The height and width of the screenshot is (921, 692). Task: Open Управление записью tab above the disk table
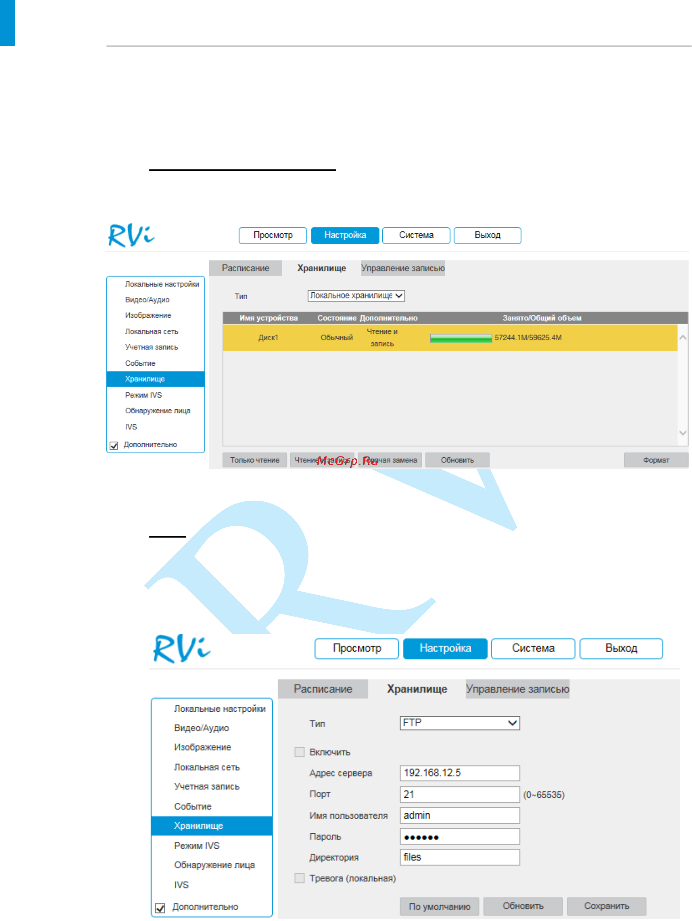point(403,268)
